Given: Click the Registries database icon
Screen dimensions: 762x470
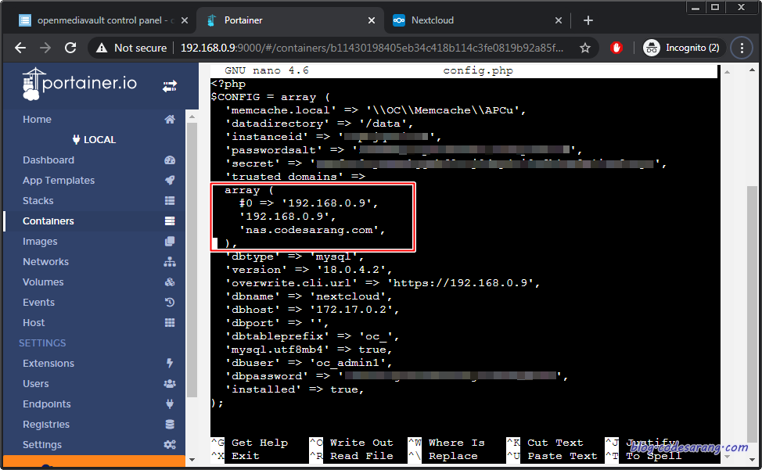Looking at the screenshot, I should [170, 425].
